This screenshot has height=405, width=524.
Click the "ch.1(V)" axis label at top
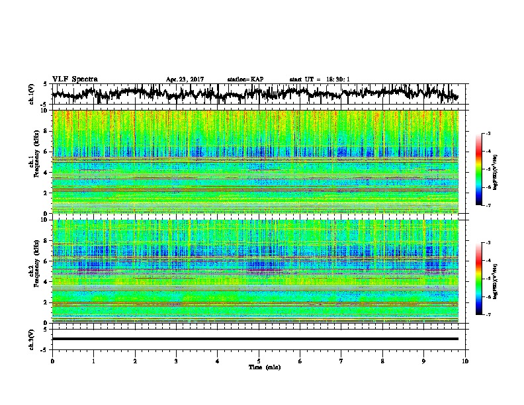32,94
